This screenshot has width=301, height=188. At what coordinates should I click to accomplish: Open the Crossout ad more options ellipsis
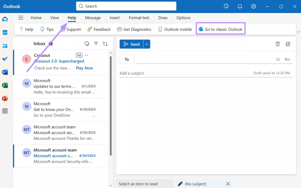point(86,55)
